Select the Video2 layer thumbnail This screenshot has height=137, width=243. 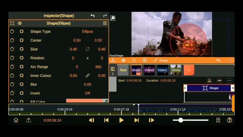tap(149, 70)
